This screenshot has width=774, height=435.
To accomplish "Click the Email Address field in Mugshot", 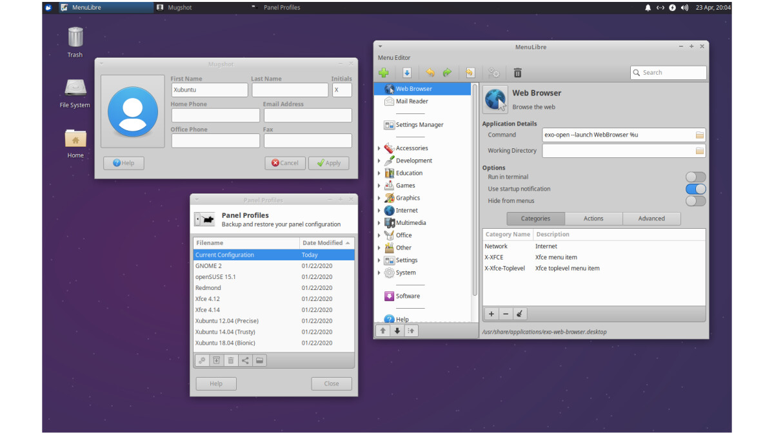I will pos(307,115).
